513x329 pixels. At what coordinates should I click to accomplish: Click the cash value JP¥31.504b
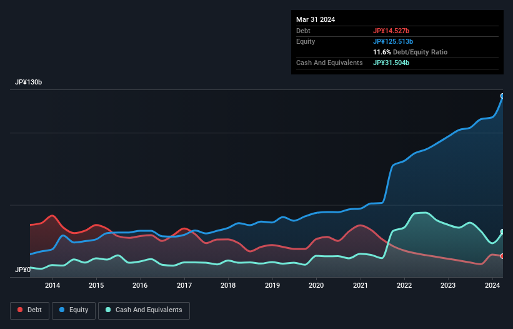(x=391, y=63)
